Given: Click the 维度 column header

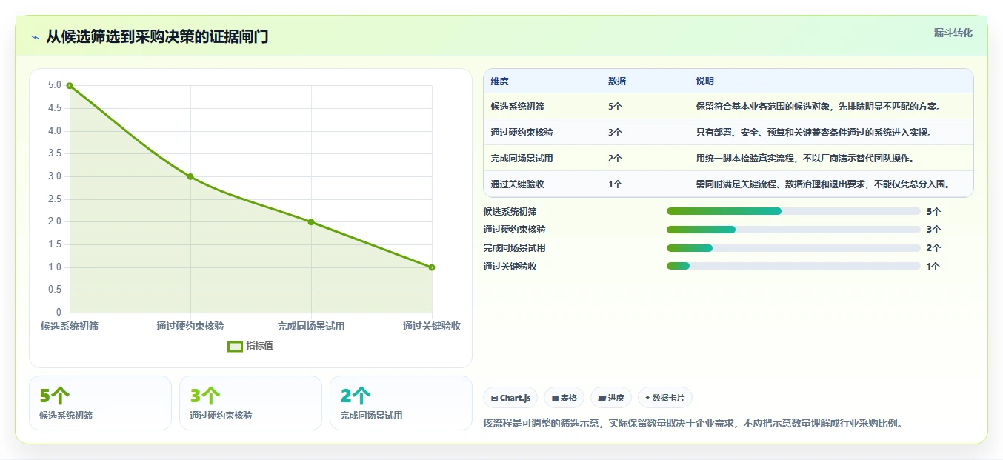Looking at the screenshot, I should point(499,81).
